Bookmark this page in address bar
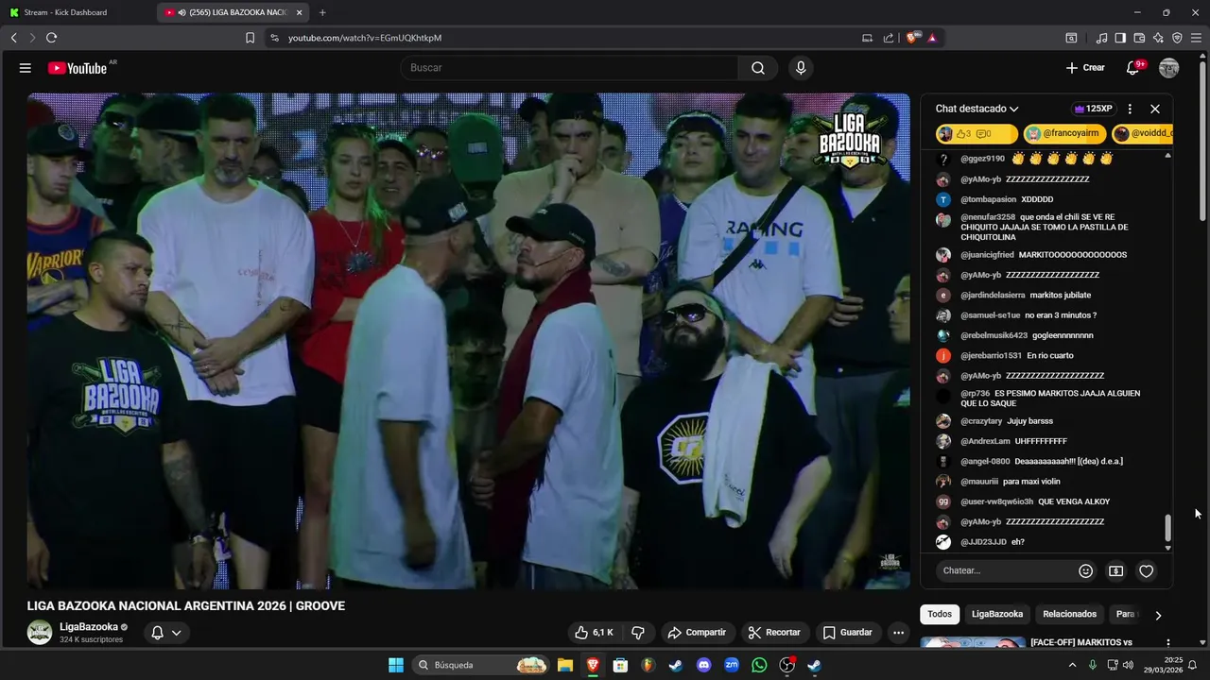 250,38
